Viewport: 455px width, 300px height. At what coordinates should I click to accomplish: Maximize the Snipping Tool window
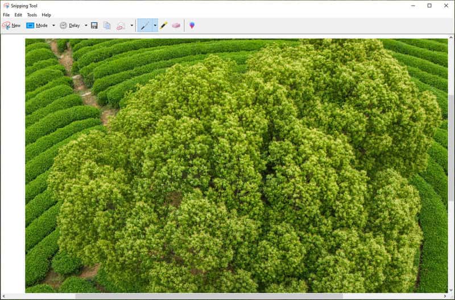click(x=429, y=6)
